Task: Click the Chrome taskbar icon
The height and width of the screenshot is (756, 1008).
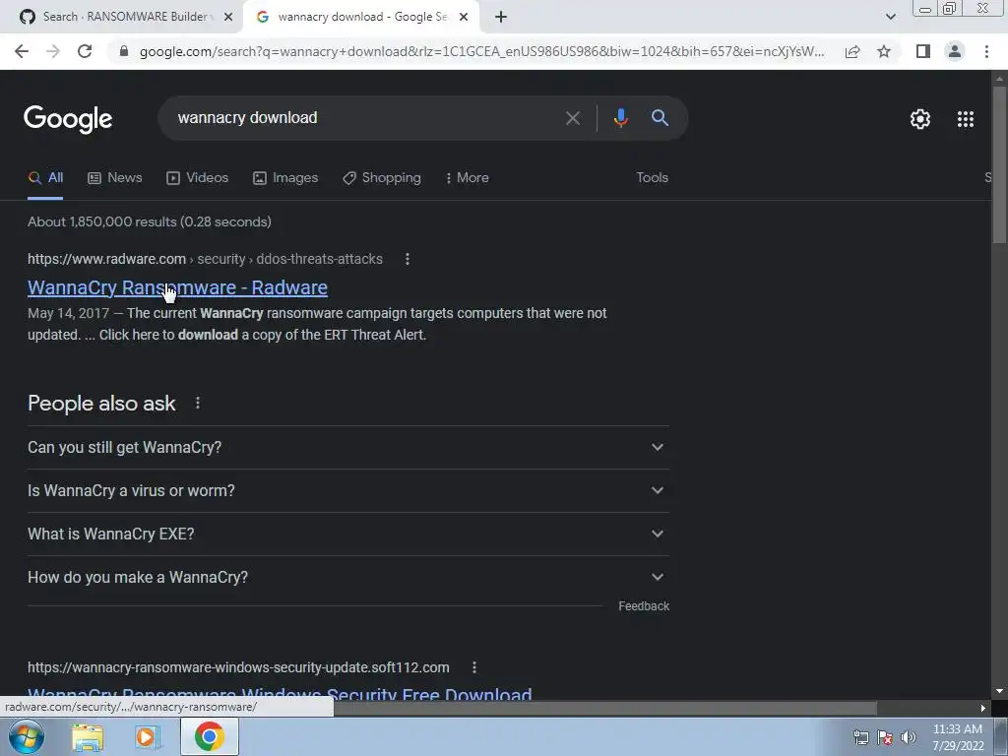Action: point(210,736)
